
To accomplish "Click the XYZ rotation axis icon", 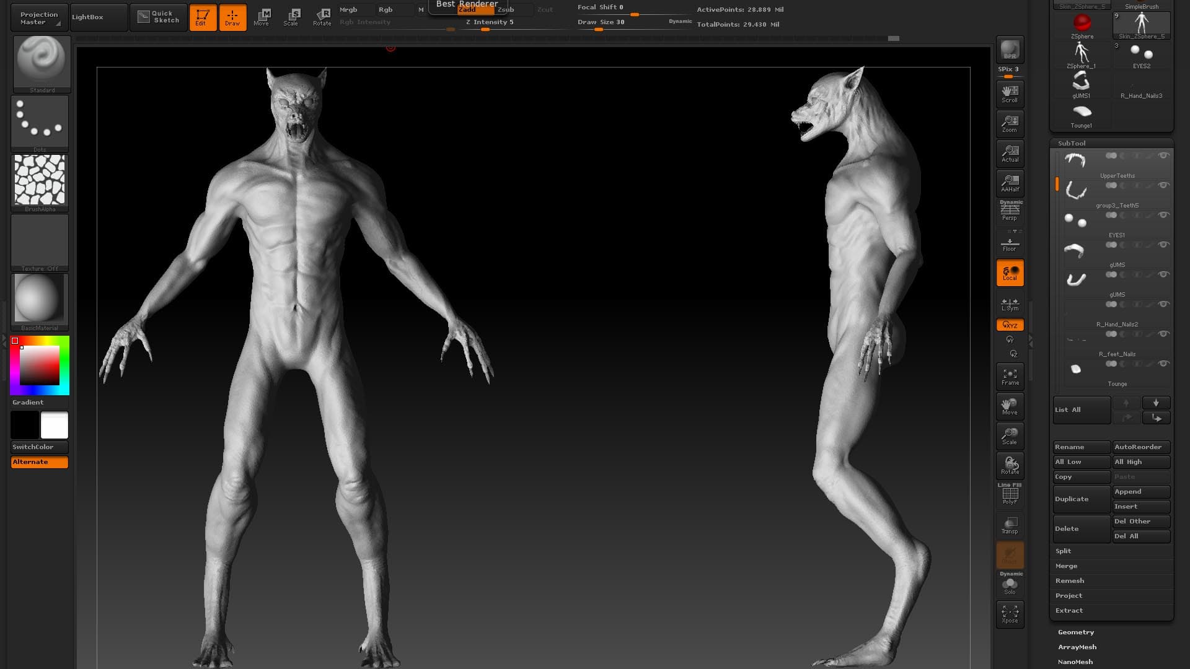I will [1010, 325].
